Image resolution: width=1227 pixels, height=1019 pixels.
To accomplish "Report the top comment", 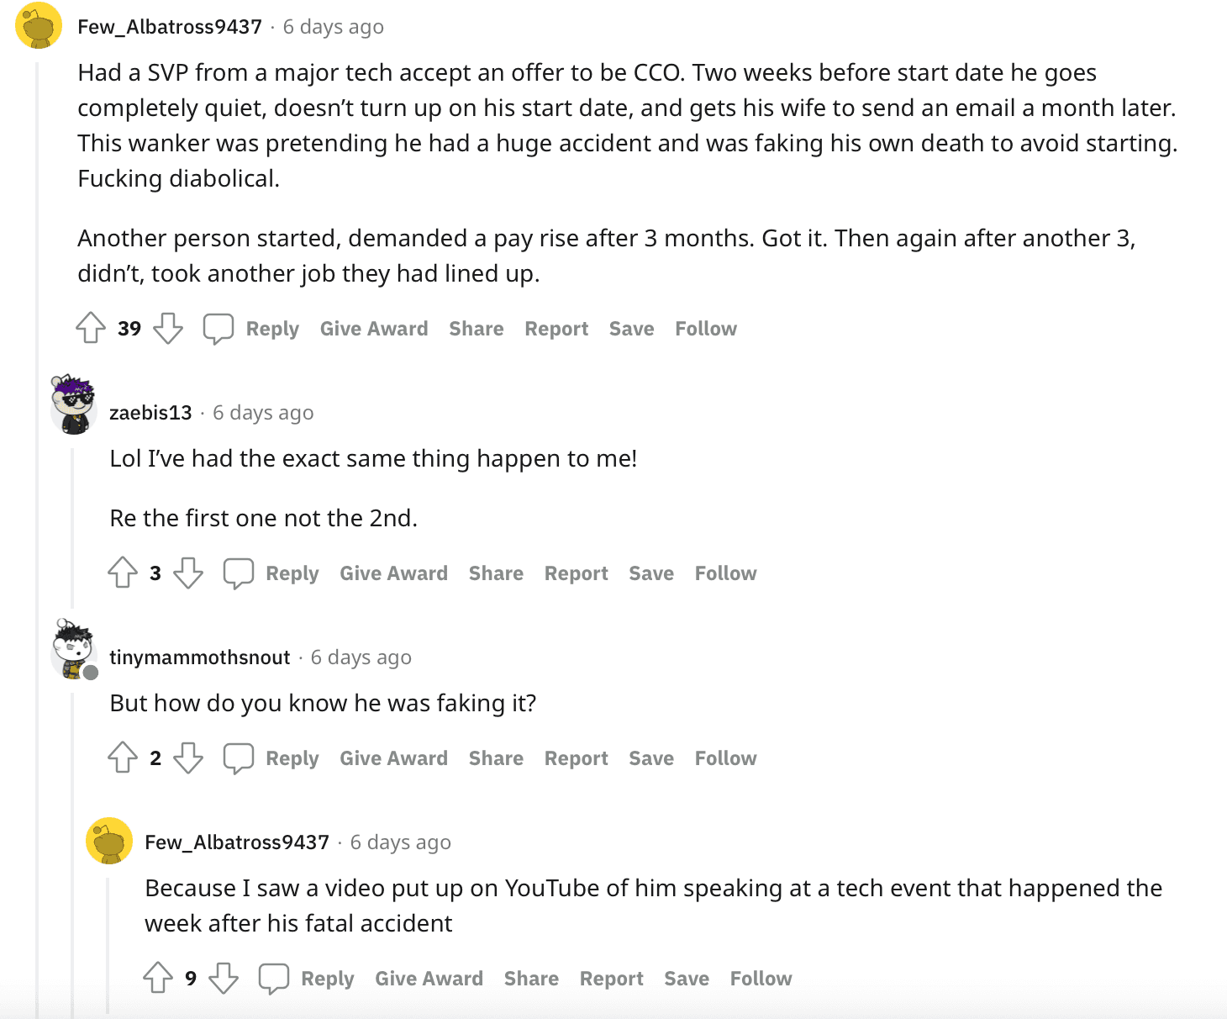I will (556, 329).
